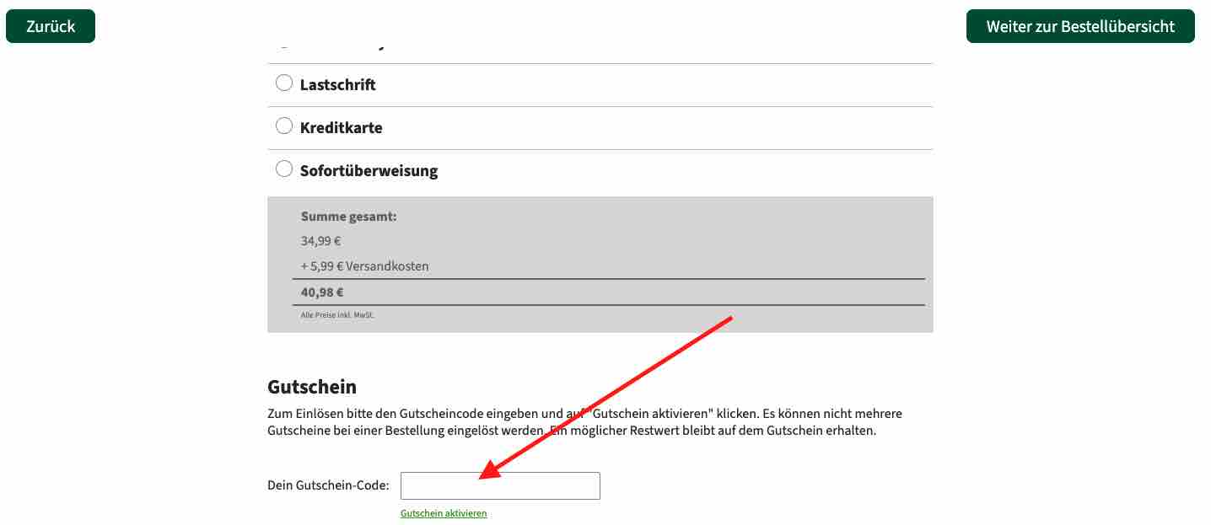
Task: Select the Lastschrift payment radio button
Action: [284, 83]
